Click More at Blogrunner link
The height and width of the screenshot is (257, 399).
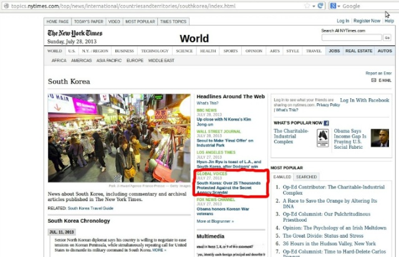pyautogui.click(x=215, y=222)
